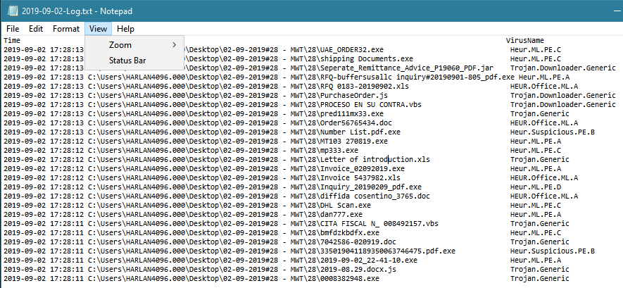Viewport: 623px width, 288px height.
Task: Click Trojan.Downloader.Generic on the PurchaseOrder.js row
Action: [563, 95]
